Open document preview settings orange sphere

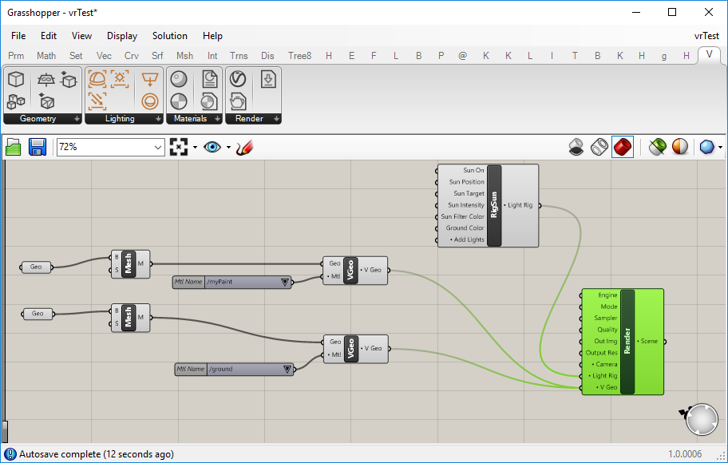tap(680, 147)
